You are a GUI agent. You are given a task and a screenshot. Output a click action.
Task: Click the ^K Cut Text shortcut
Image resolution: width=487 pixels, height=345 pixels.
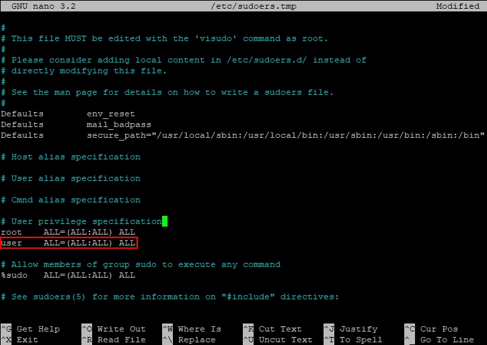[x=272, y=329]
